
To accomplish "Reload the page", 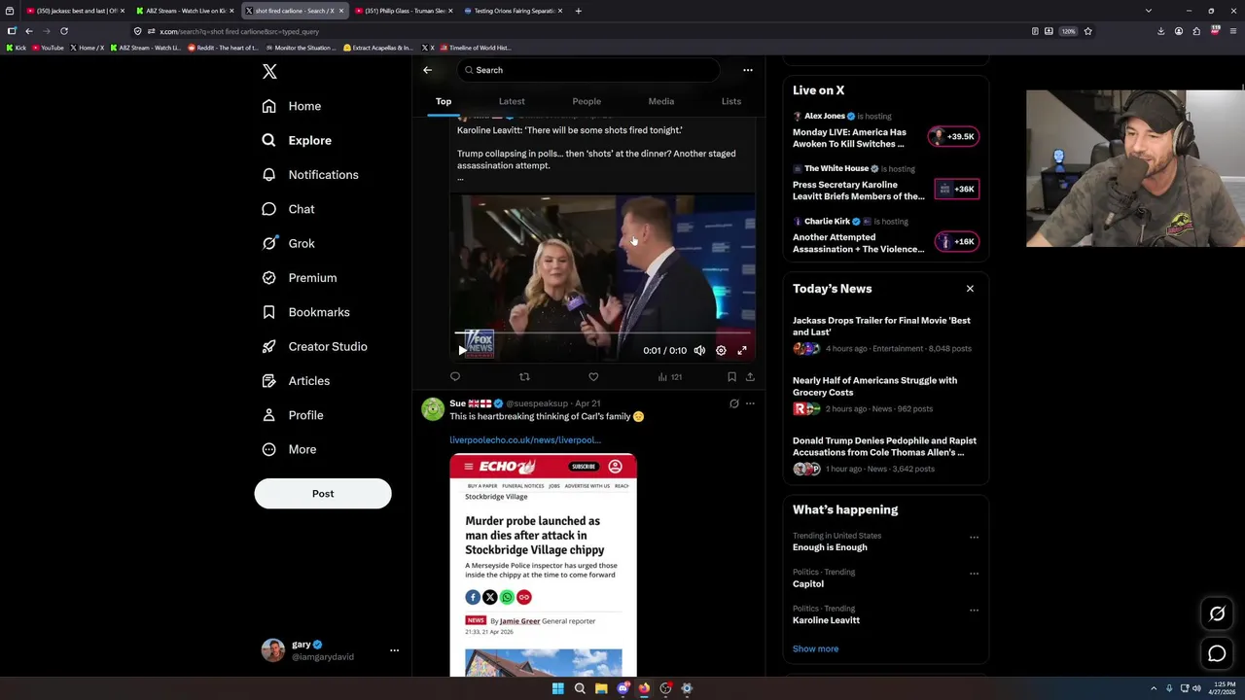I will click(64, 31).
